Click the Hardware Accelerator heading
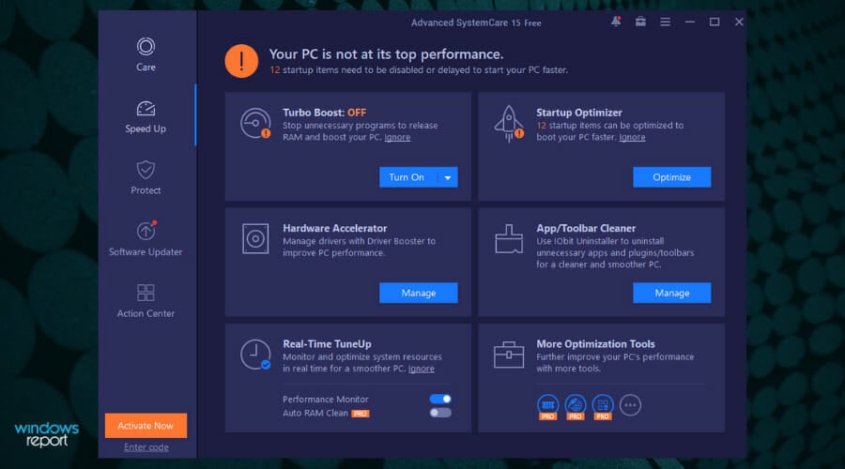The width and height of the screenshot is (845, 469). click(334, 228)
